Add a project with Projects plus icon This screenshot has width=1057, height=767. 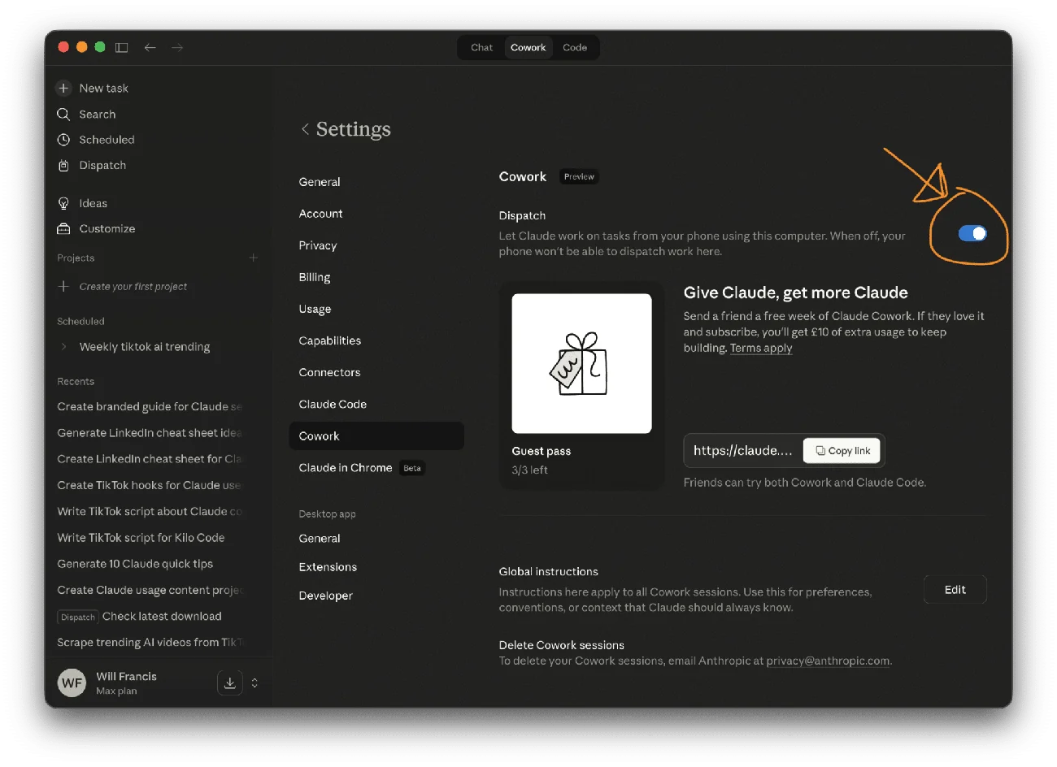point(253,258)
